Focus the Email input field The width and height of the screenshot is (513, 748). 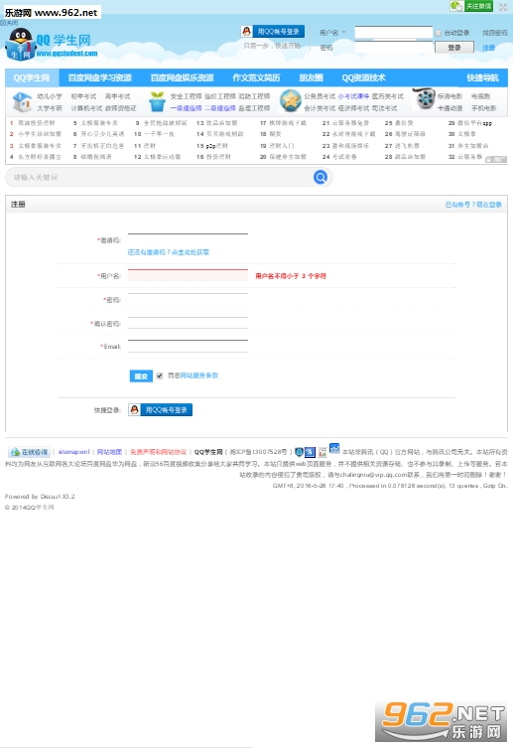[188, 346]
